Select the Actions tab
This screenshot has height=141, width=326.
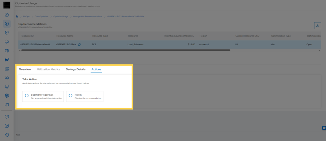pyautogui.click(x=96, y=69)
